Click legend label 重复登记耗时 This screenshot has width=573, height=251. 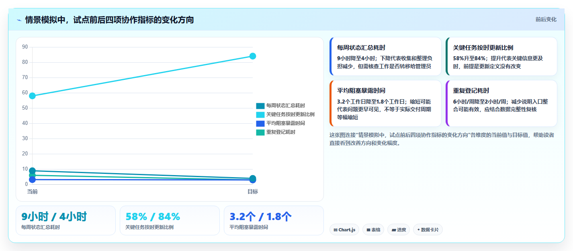pyautogui.click(x=281, y=132)
